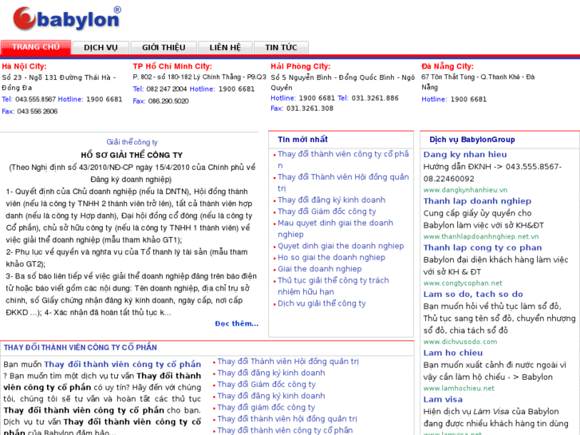The height and width of the screenshot is (435, 580).
Task: Visit www.dichvusodo.com
Action: (x=460, y=342)
